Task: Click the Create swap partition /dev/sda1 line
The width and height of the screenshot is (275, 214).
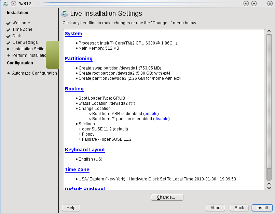Action: (120, 68)
